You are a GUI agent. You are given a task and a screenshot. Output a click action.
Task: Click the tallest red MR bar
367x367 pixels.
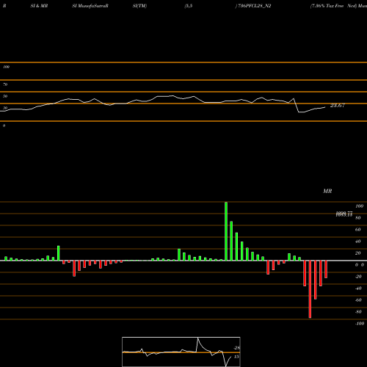coord(310,289)
